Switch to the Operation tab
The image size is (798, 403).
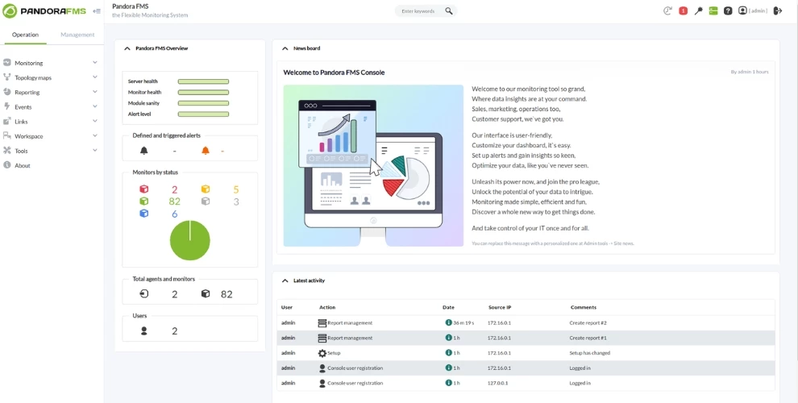click(x=25, y=35)
